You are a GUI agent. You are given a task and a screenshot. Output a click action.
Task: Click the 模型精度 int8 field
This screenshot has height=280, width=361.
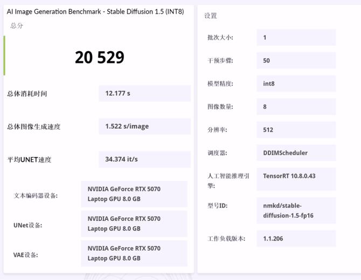tap(296, 83)
